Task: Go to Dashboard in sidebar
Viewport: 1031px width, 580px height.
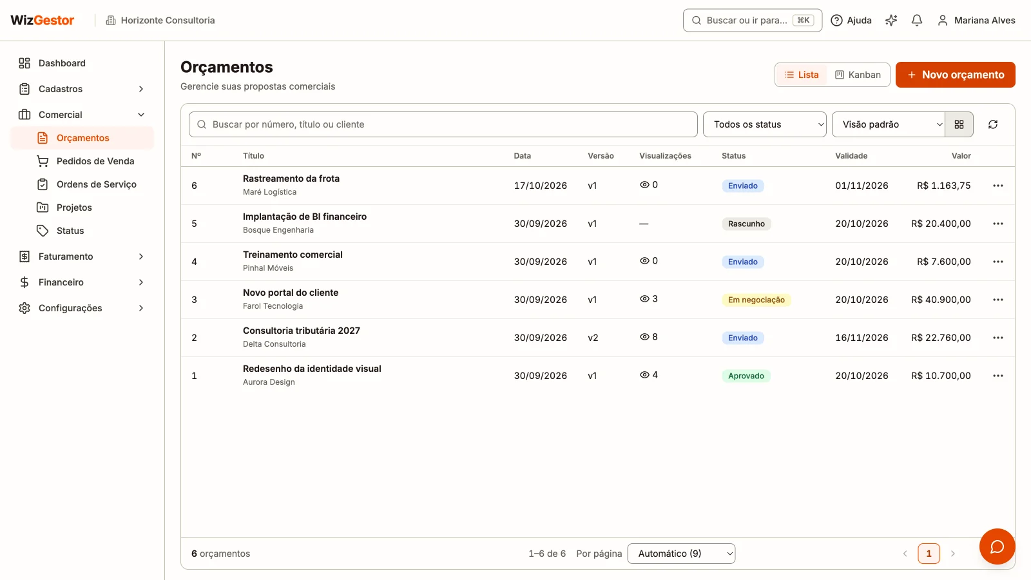Action: [82, 63]
